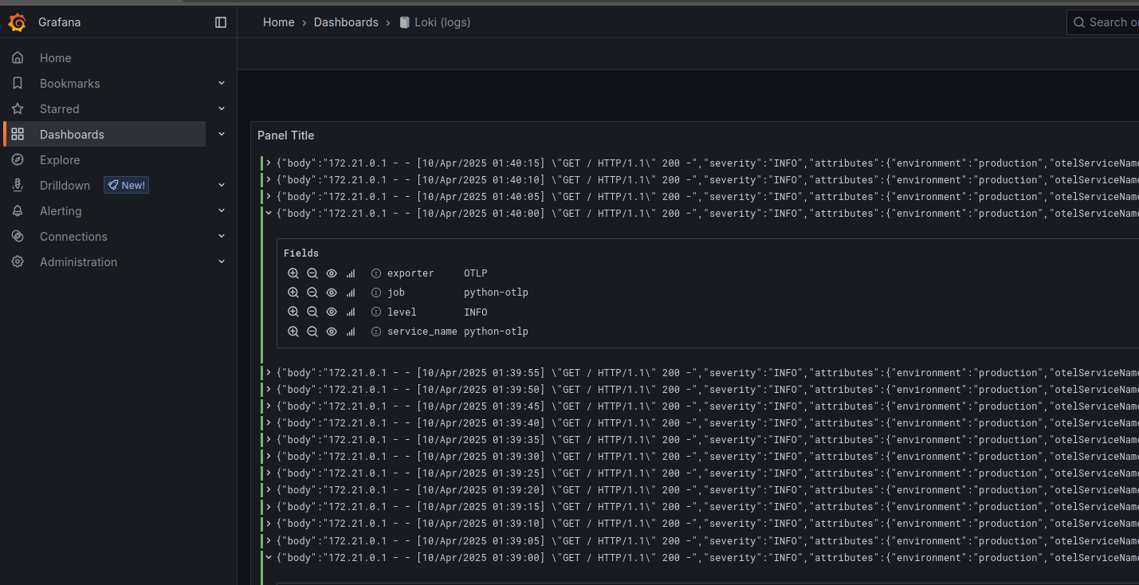Click the stats bar icon for exporter
Image resolution: width=1139 pixels, height=585 pixels.
[x=351, y=273]
